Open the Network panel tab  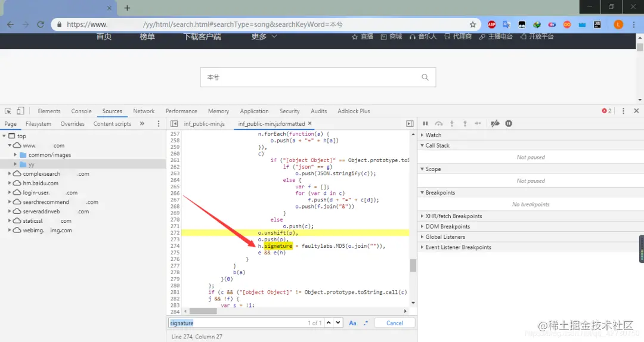(x=144, y=111)
